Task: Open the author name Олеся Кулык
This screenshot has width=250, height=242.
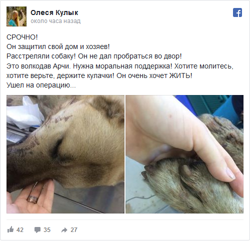Action: [x=54, y=12]
